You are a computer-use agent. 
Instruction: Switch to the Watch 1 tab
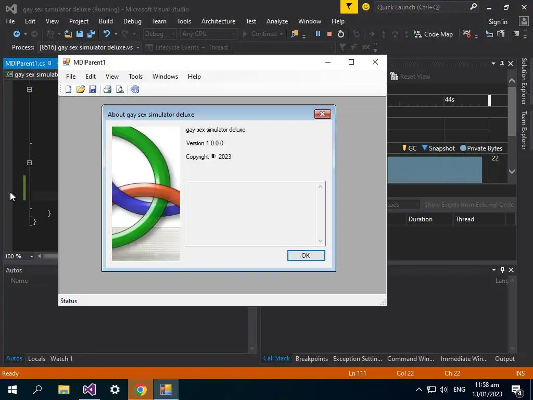coord(61,359)
